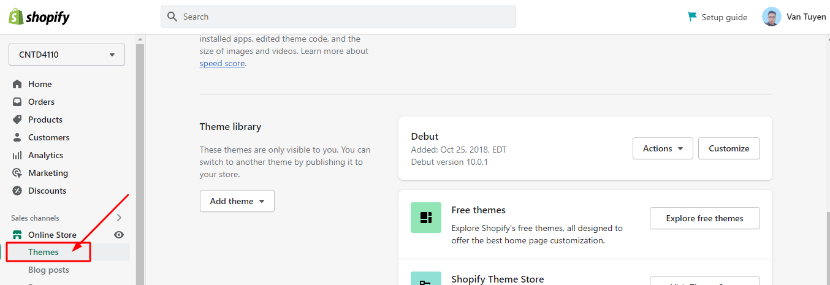830x285 pixels.
Task: Open Blog posts under Online Store
Action: tap(48, 270)
